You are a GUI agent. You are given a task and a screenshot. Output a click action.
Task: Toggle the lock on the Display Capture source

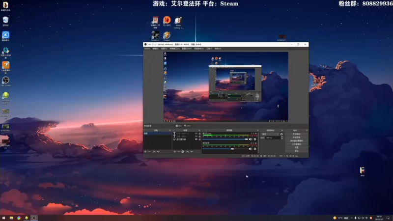point(200,139)
